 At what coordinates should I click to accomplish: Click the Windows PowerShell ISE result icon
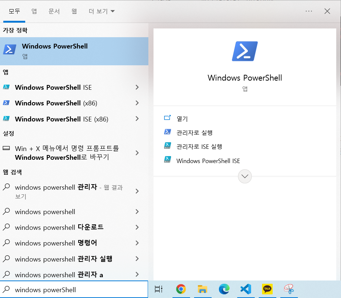6,87
